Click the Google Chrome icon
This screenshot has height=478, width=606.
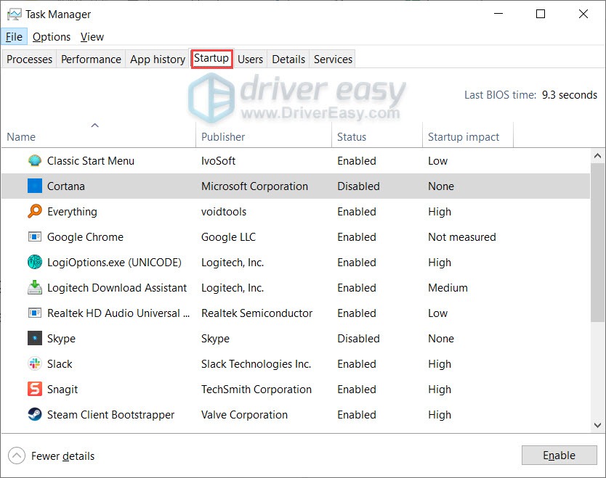[x=35, y=236]
